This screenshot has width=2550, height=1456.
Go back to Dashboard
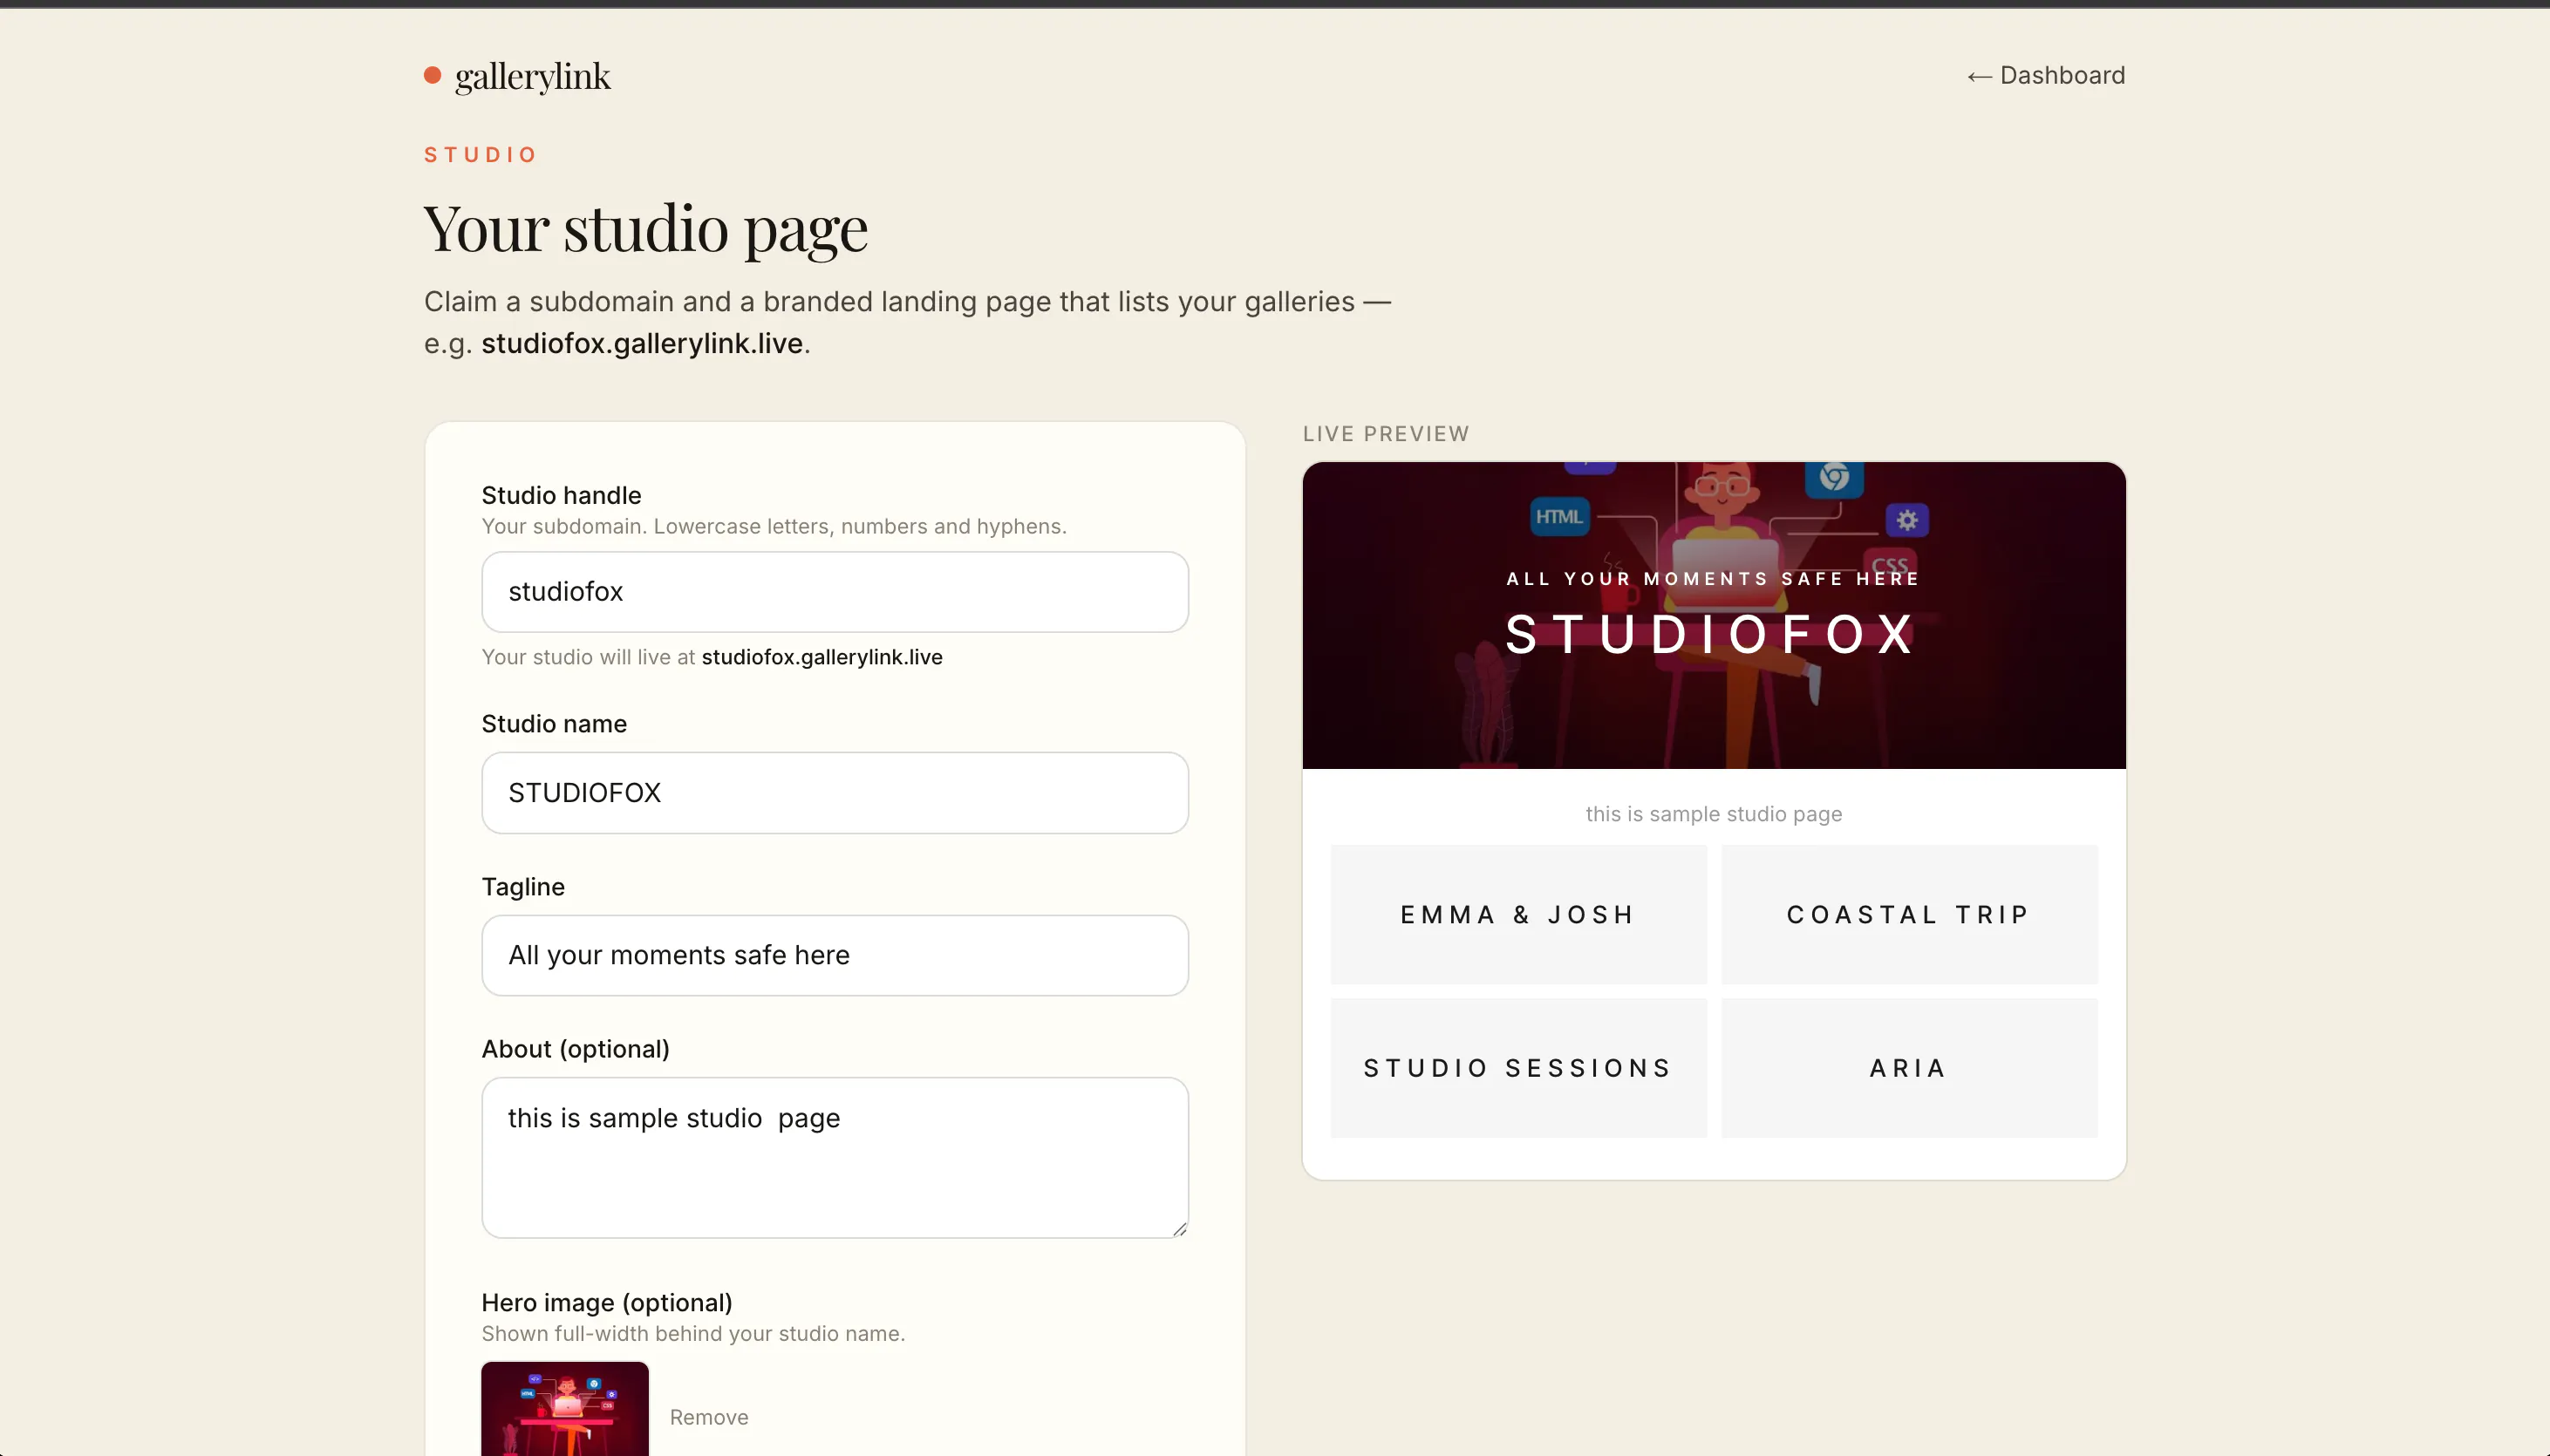[x=2045, y=75]
